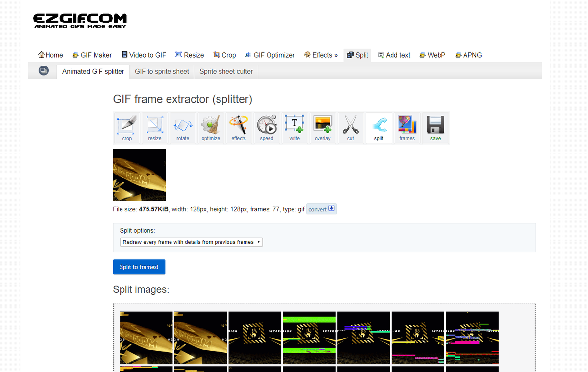Click the GIF frame extractor (splitter) heading
588x372 pixels.
[183, 99]
